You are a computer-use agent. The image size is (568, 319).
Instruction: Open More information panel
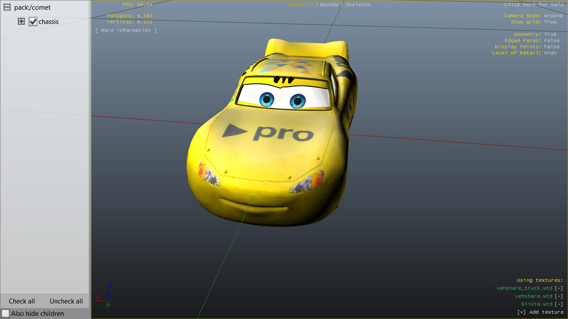pyautogui.click(x=126, y=30)
